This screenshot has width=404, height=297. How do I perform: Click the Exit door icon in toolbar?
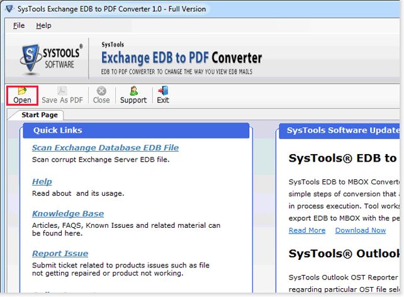point(163,91)
